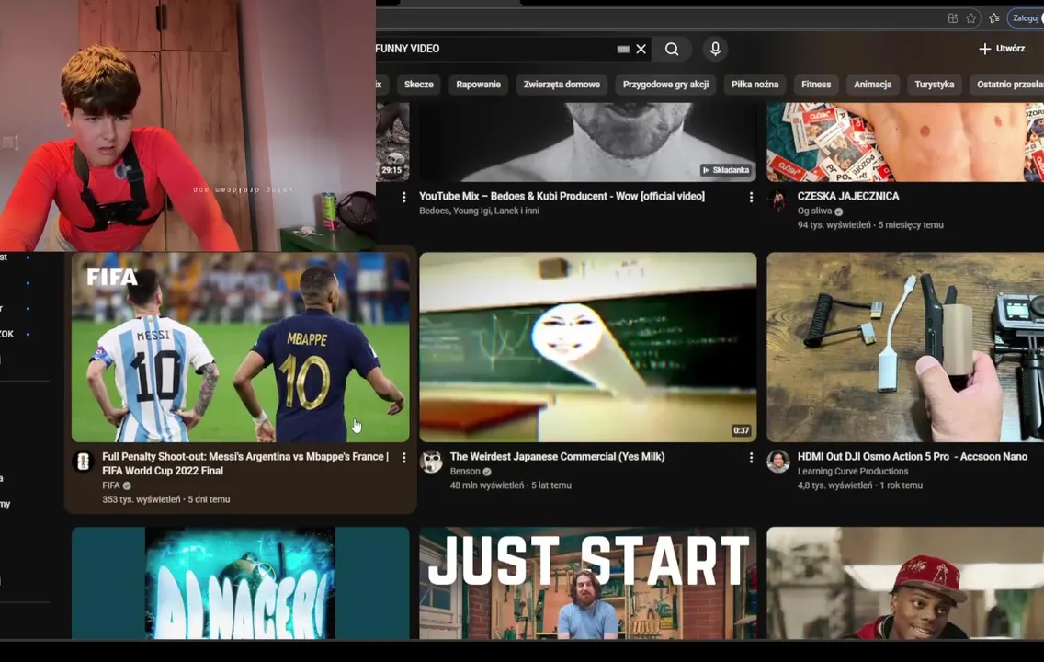
Task: Open the FIFA channel avatar
Action: [x=84, y=461]
